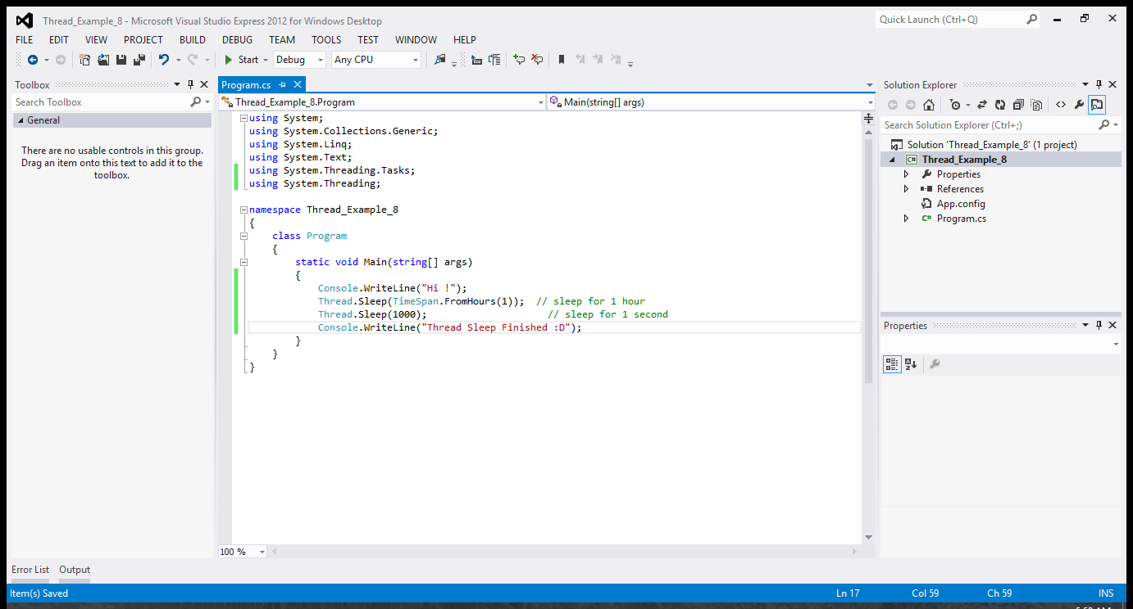Click the Refresh icon in Solution Explorer
This screenshot has height=609, width=1133.
(1000, 105)
